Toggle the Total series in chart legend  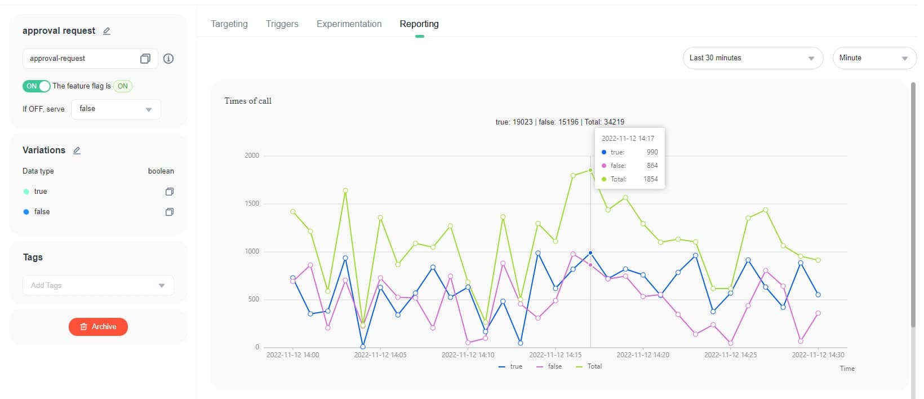pyautogui.click(x=589, y=367)
